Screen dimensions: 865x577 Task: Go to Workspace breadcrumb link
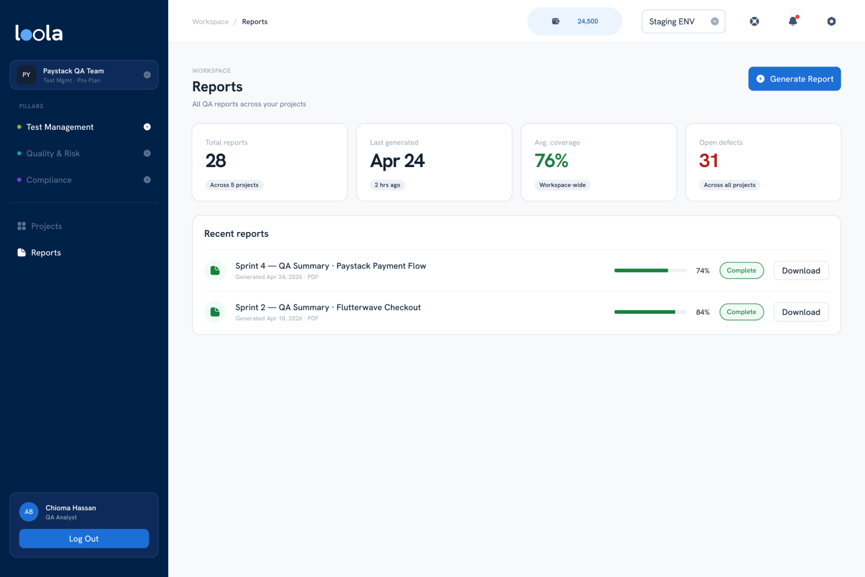click(x=210, y=22)
